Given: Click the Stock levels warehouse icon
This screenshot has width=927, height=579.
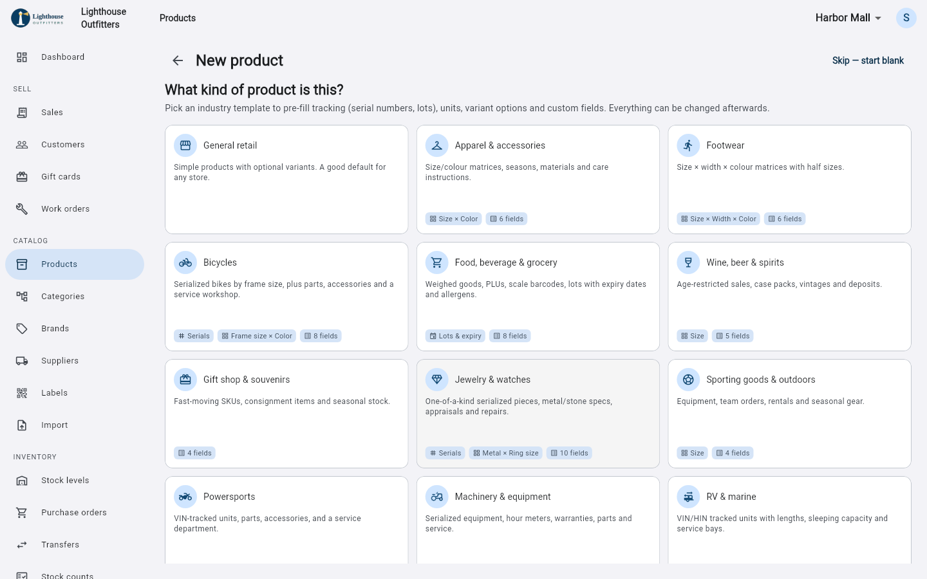Looking at the screenshot, I should pos(22,481).
